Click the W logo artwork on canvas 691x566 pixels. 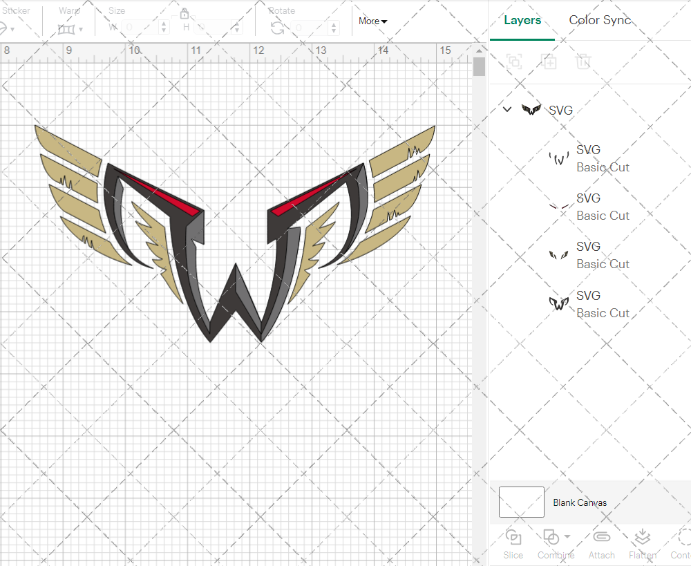point(235,252)
